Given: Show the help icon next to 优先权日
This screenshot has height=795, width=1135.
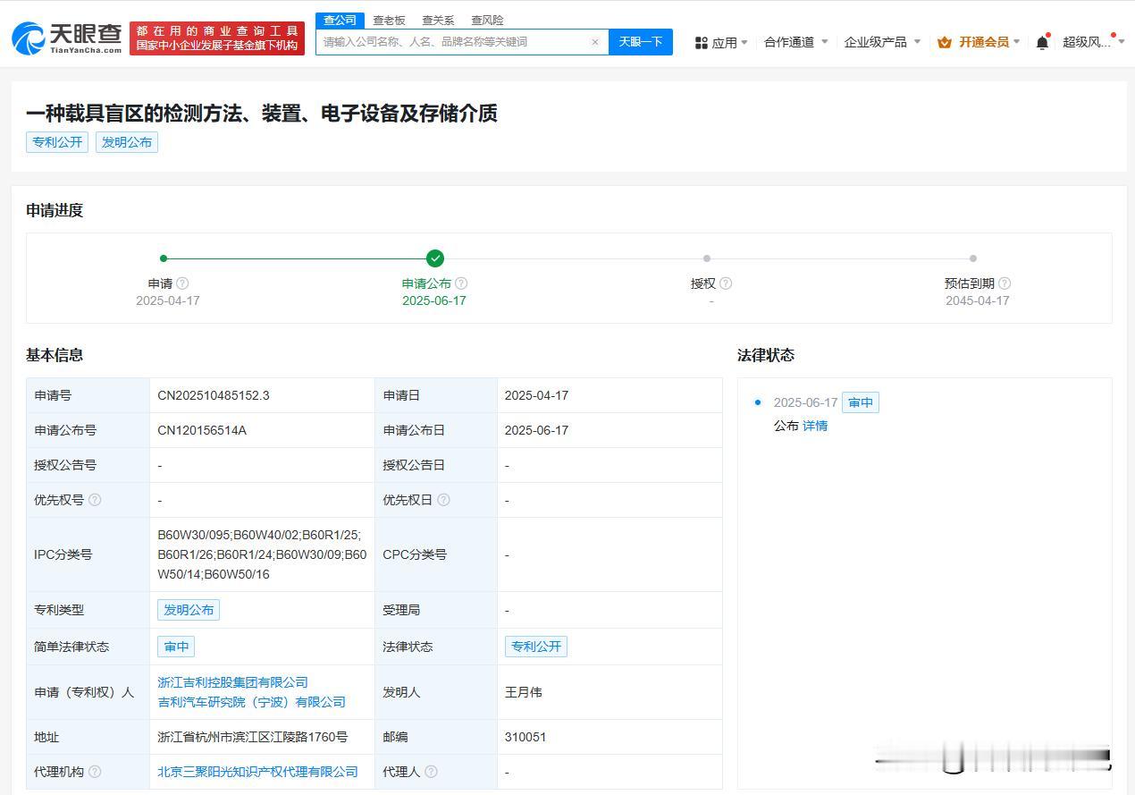Looking at the screenshot, I should click(443, 500).
